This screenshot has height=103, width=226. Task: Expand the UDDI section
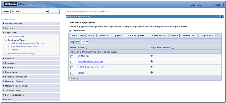point(3,99)
